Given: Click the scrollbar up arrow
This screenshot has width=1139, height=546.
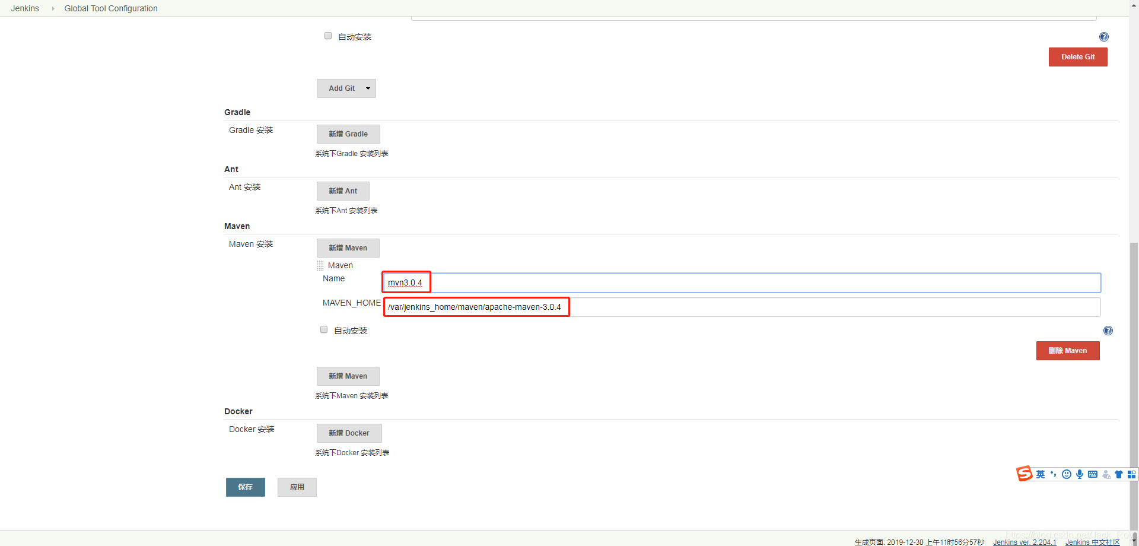Looking at the screenshot, I should 1134,4.
